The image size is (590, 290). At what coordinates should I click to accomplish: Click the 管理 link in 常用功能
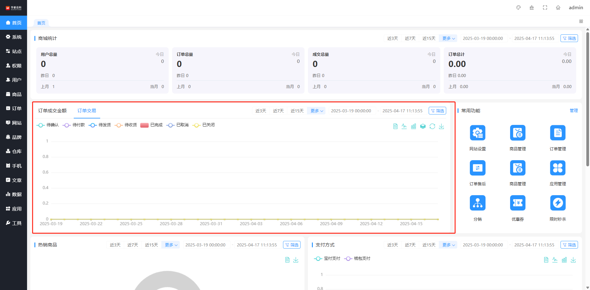click(574, 111)
